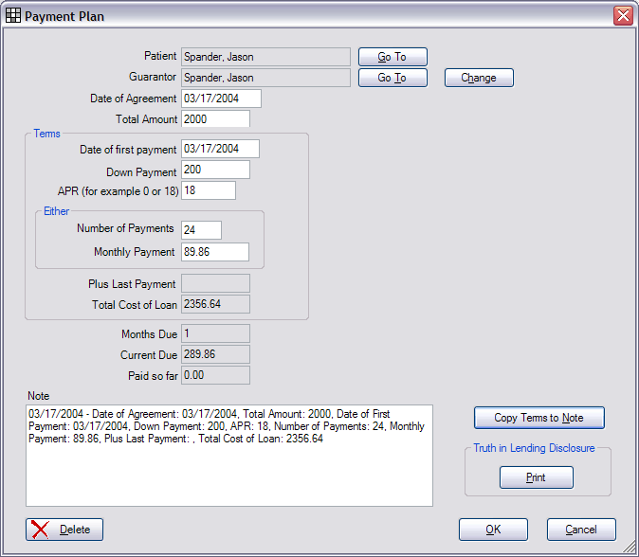Close the Payment Plan dialog
This screenshot has height=557, width=639.
coord(622,16)
